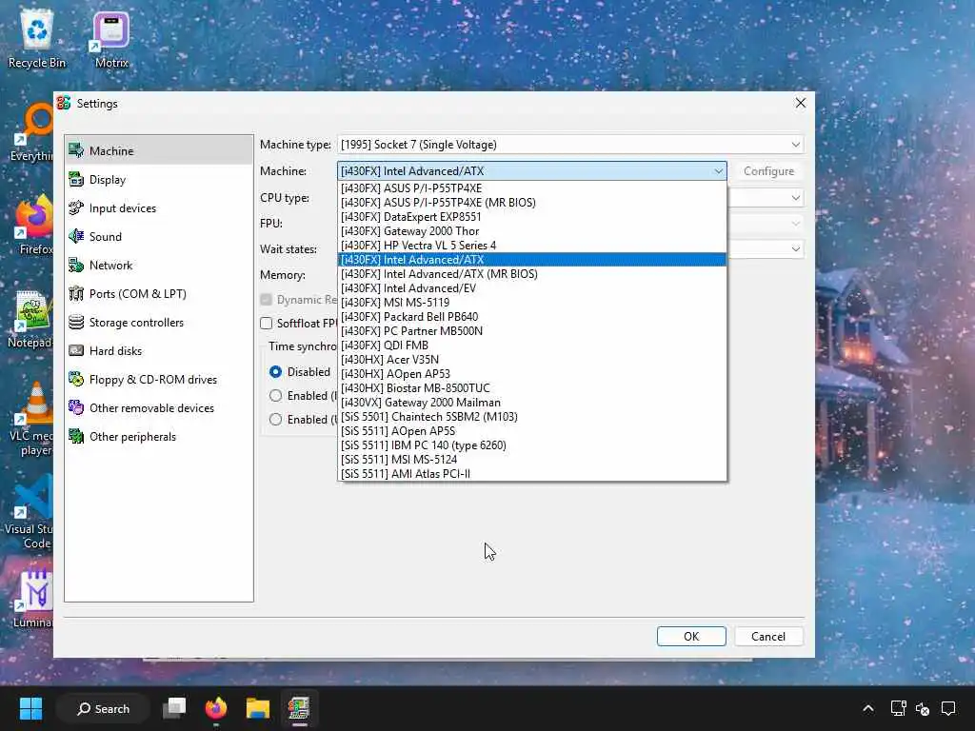This screenshot has height=731, width=975.
Task: Click the Hard disks icon
Action: (x=76, y=350)
